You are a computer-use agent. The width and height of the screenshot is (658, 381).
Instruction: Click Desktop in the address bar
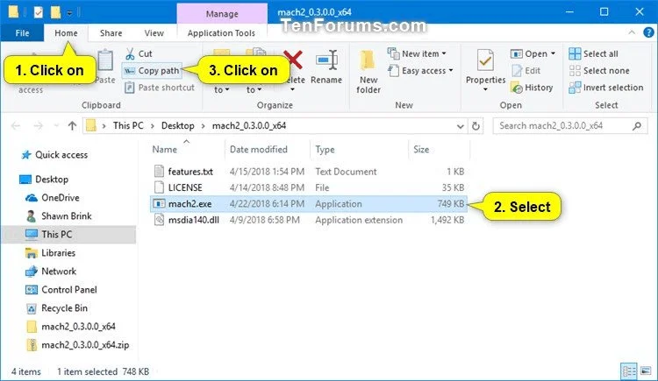click(x=177, y=126)
